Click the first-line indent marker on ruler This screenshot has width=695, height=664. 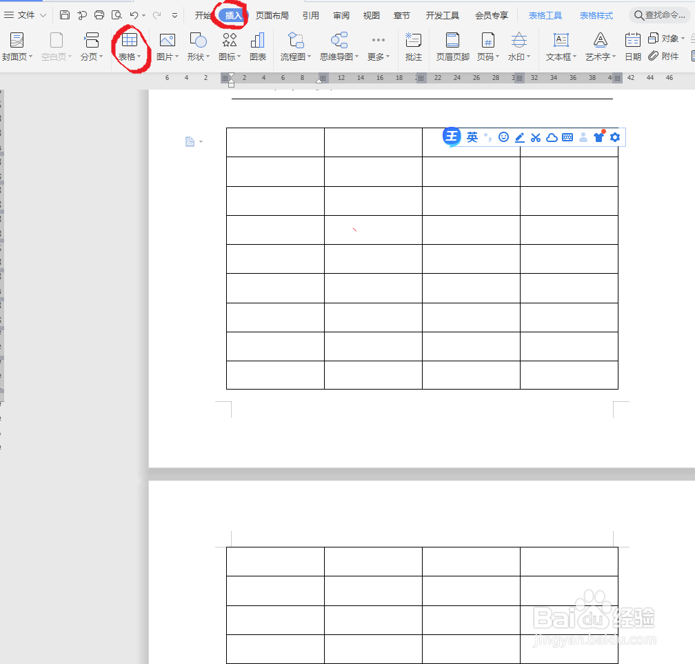coord(231,76)
